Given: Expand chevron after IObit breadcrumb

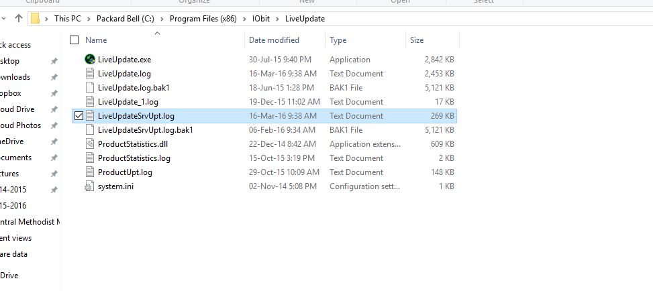Looking at the screenshot, I should [277, 19].
